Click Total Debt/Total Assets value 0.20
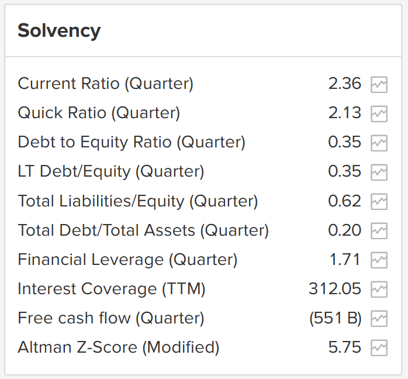Image resolution: width=408 pixels, height=379 pixels. click(x=345, y=230)
